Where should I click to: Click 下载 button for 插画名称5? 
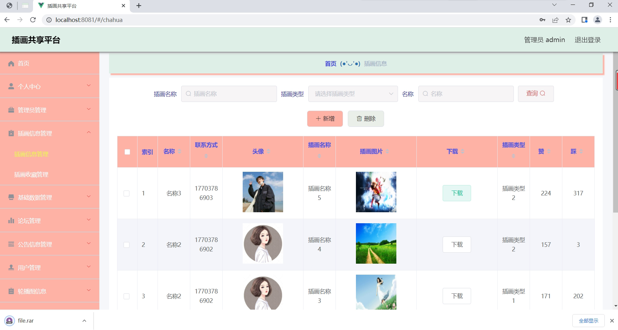[x=457, y=193]
